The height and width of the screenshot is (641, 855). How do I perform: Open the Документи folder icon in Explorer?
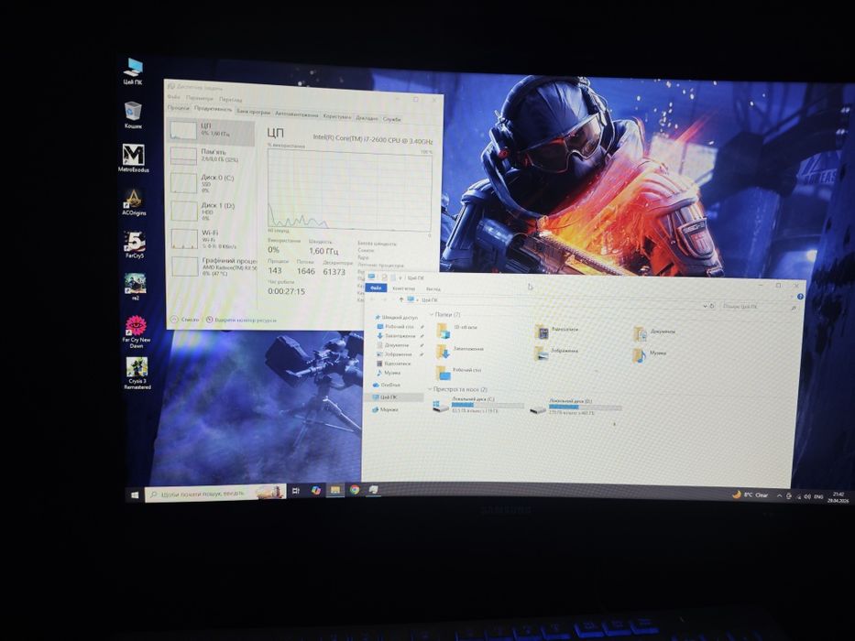pyautogui.click(x=641, y=333)
